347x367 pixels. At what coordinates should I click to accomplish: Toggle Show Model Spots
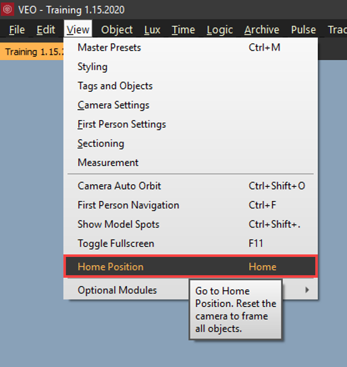pos(190,225)
